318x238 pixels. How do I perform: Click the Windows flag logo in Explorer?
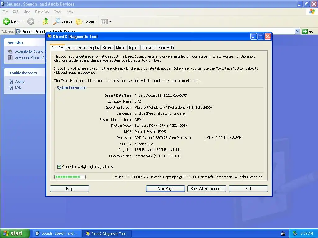pos(312,11)
